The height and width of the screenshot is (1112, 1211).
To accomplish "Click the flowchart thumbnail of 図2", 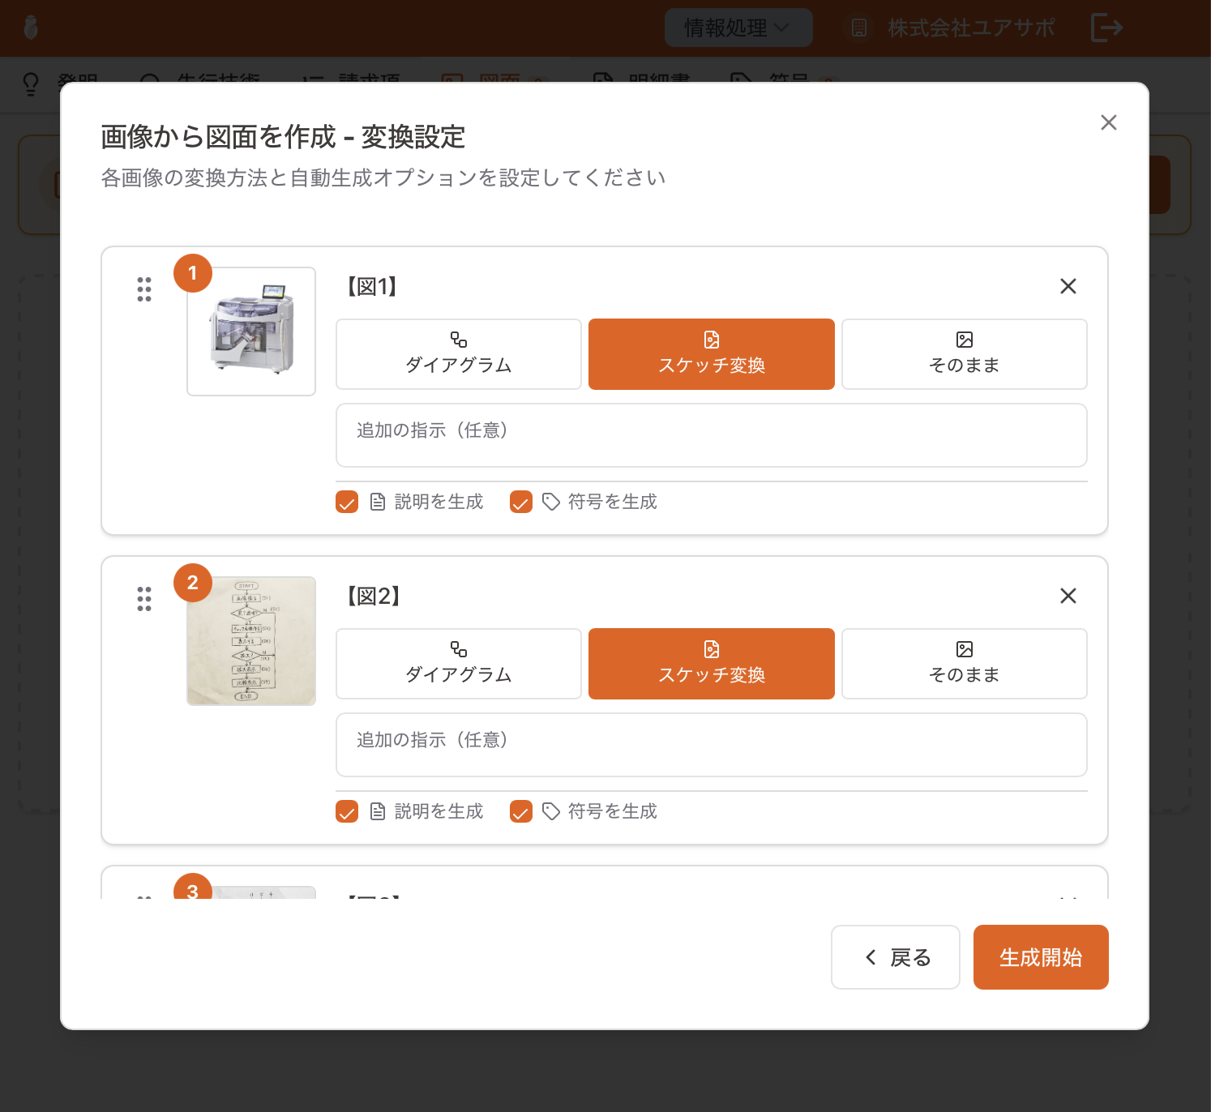I will click(x=251, y=641).
